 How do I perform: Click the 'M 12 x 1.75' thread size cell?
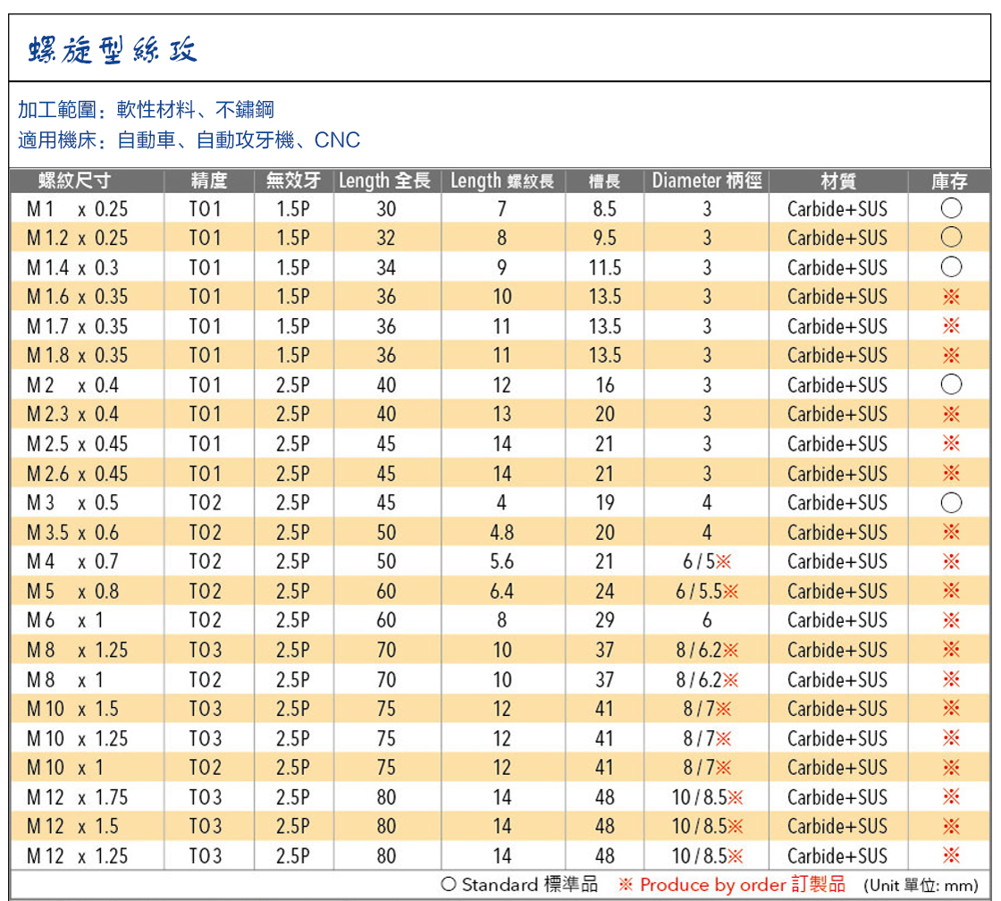click(x=77, y=797)
